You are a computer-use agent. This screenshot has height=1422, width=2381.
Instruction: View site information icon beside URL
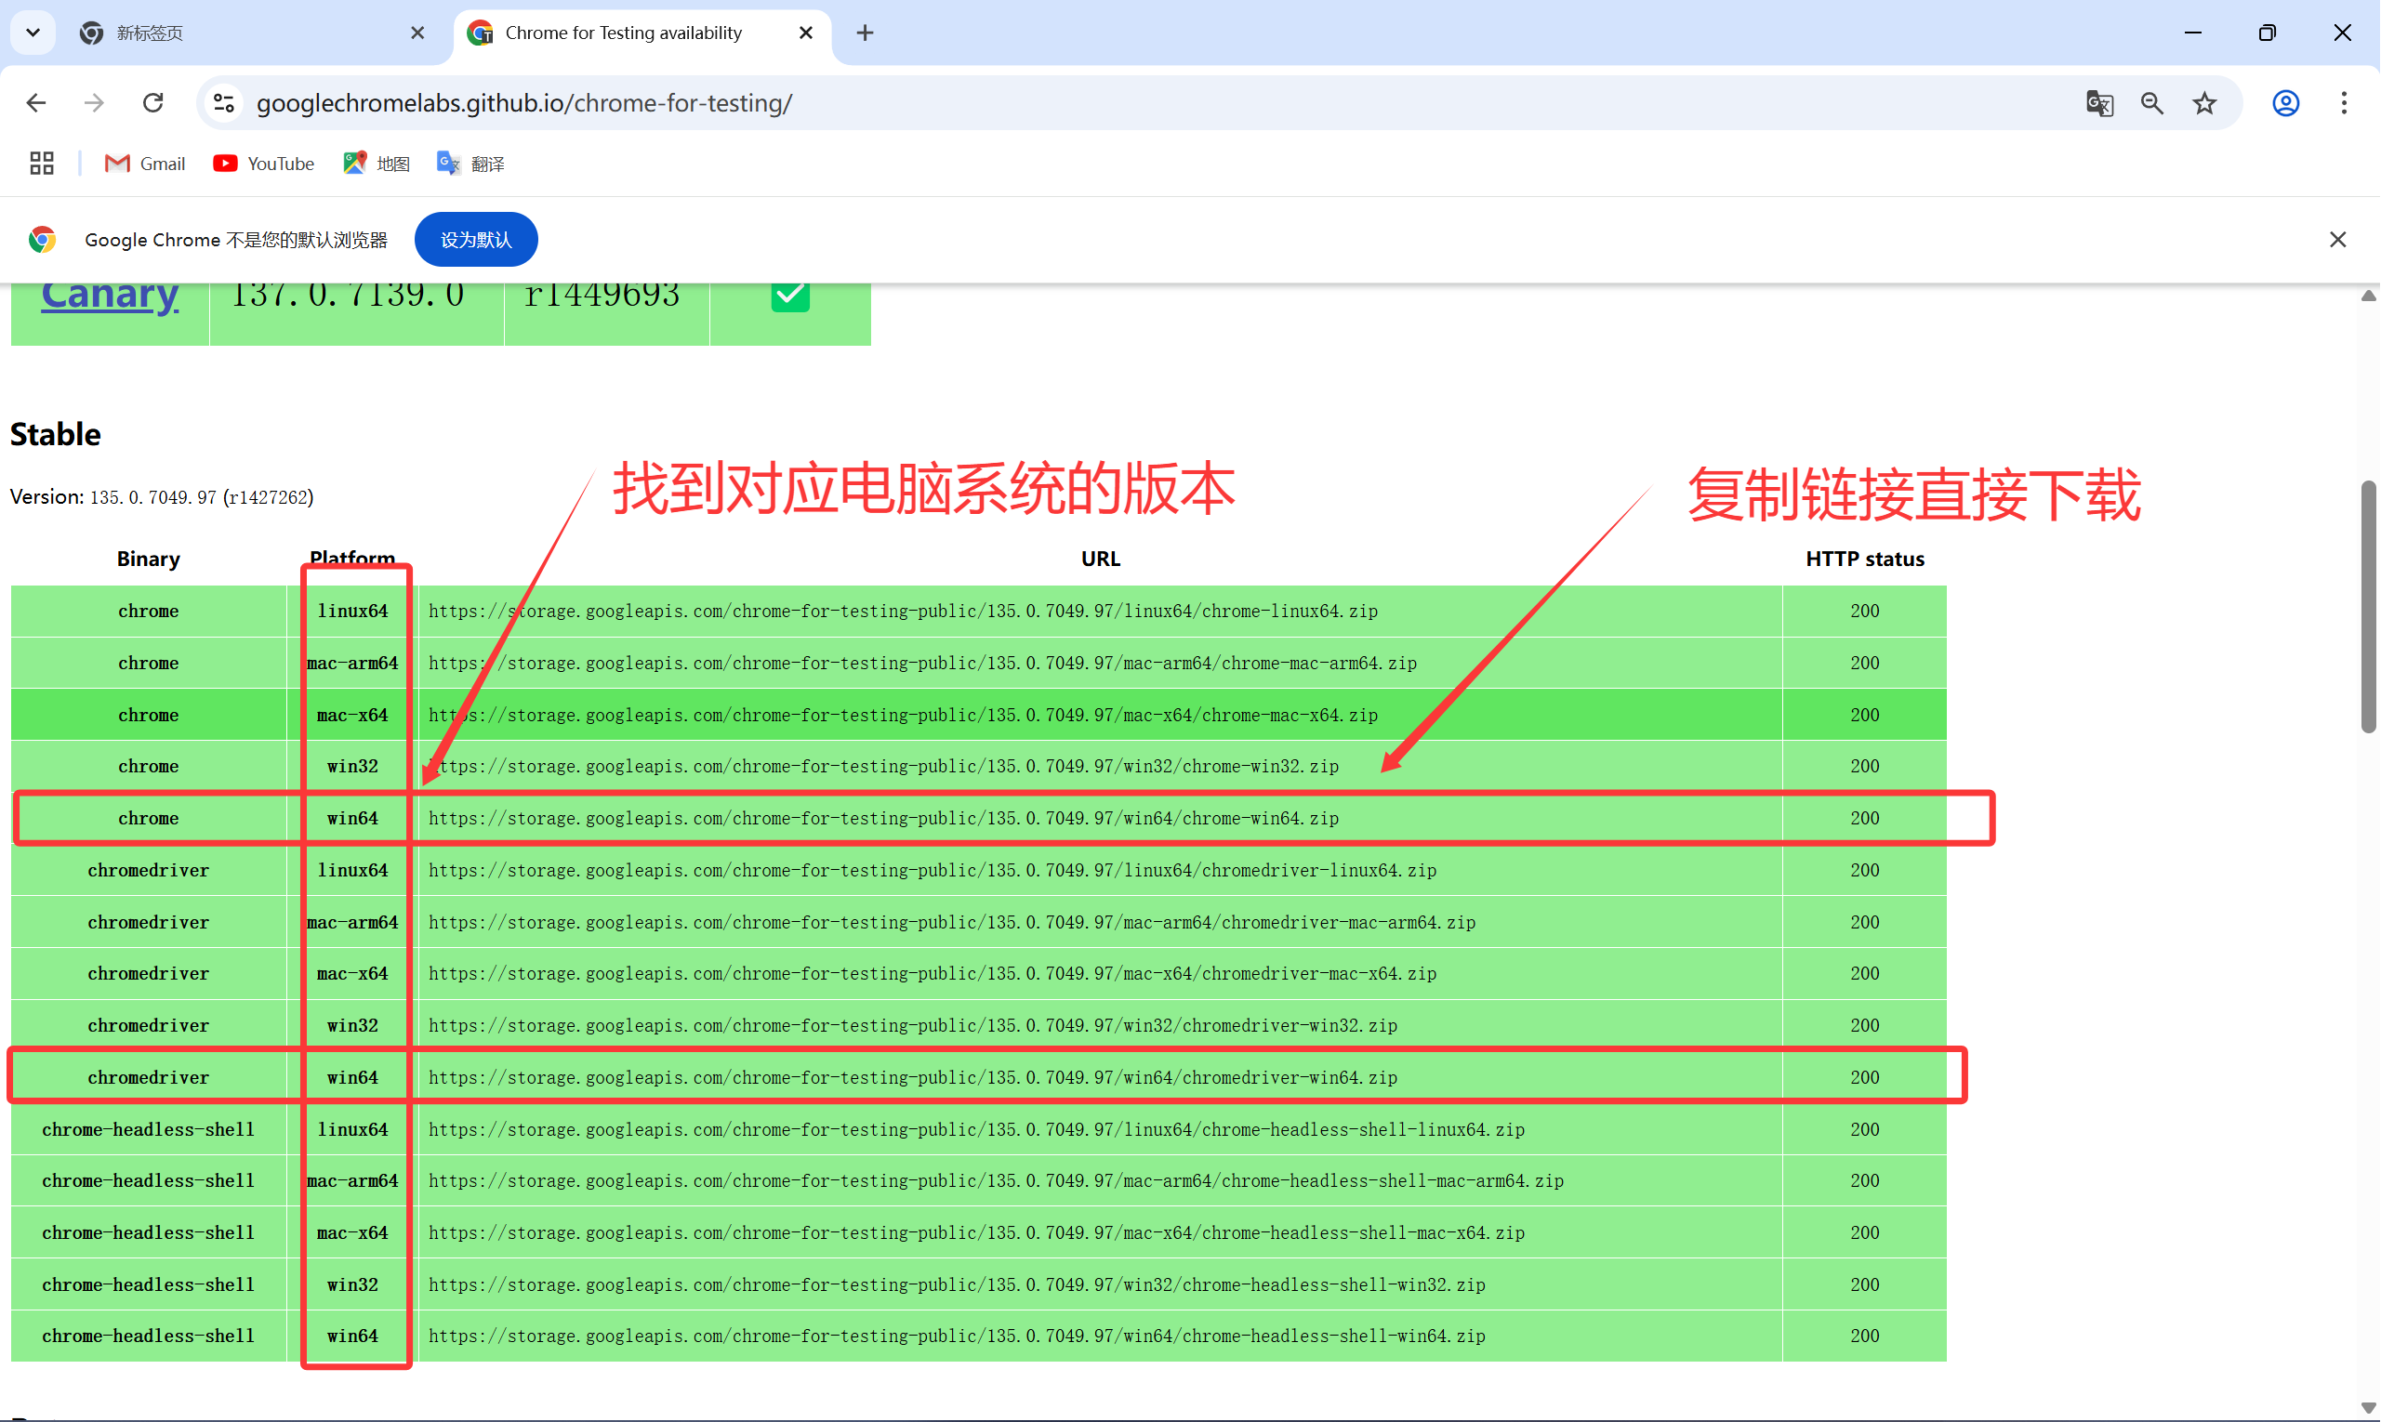(224, 103)
